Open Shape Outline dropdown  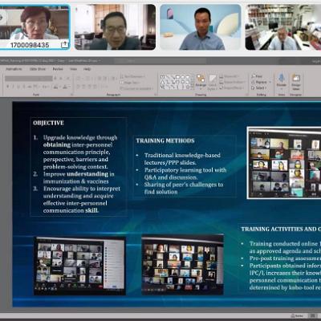232,82
